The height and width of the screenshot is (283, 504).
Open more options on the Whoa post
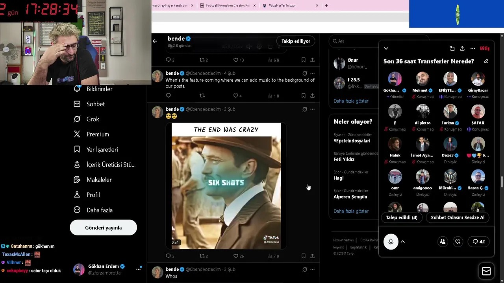point(312,269)
